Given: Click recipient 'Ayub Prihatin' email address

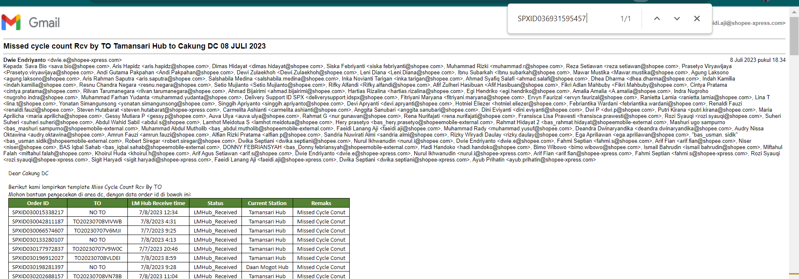Looking at the screenshot, I should coord(551,160).
